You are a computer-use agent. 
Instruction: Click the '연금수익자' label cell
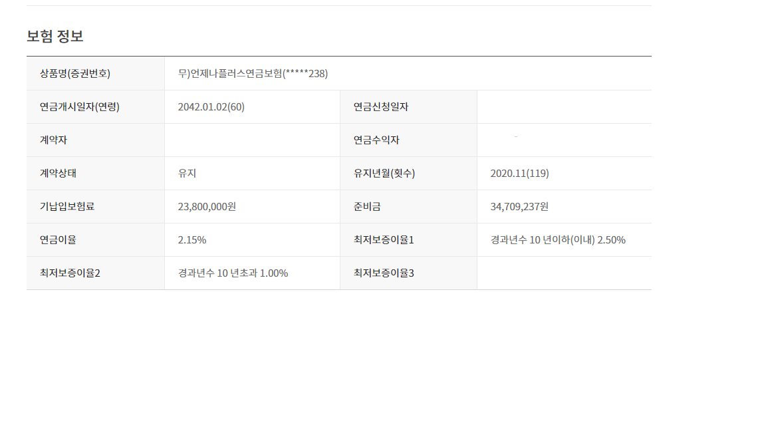click(x=408, y=140)
